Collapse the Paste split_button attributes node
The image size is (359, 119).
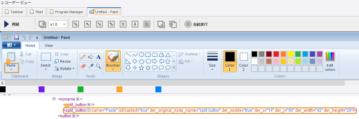pyautogui.click(x=89, y=110)
